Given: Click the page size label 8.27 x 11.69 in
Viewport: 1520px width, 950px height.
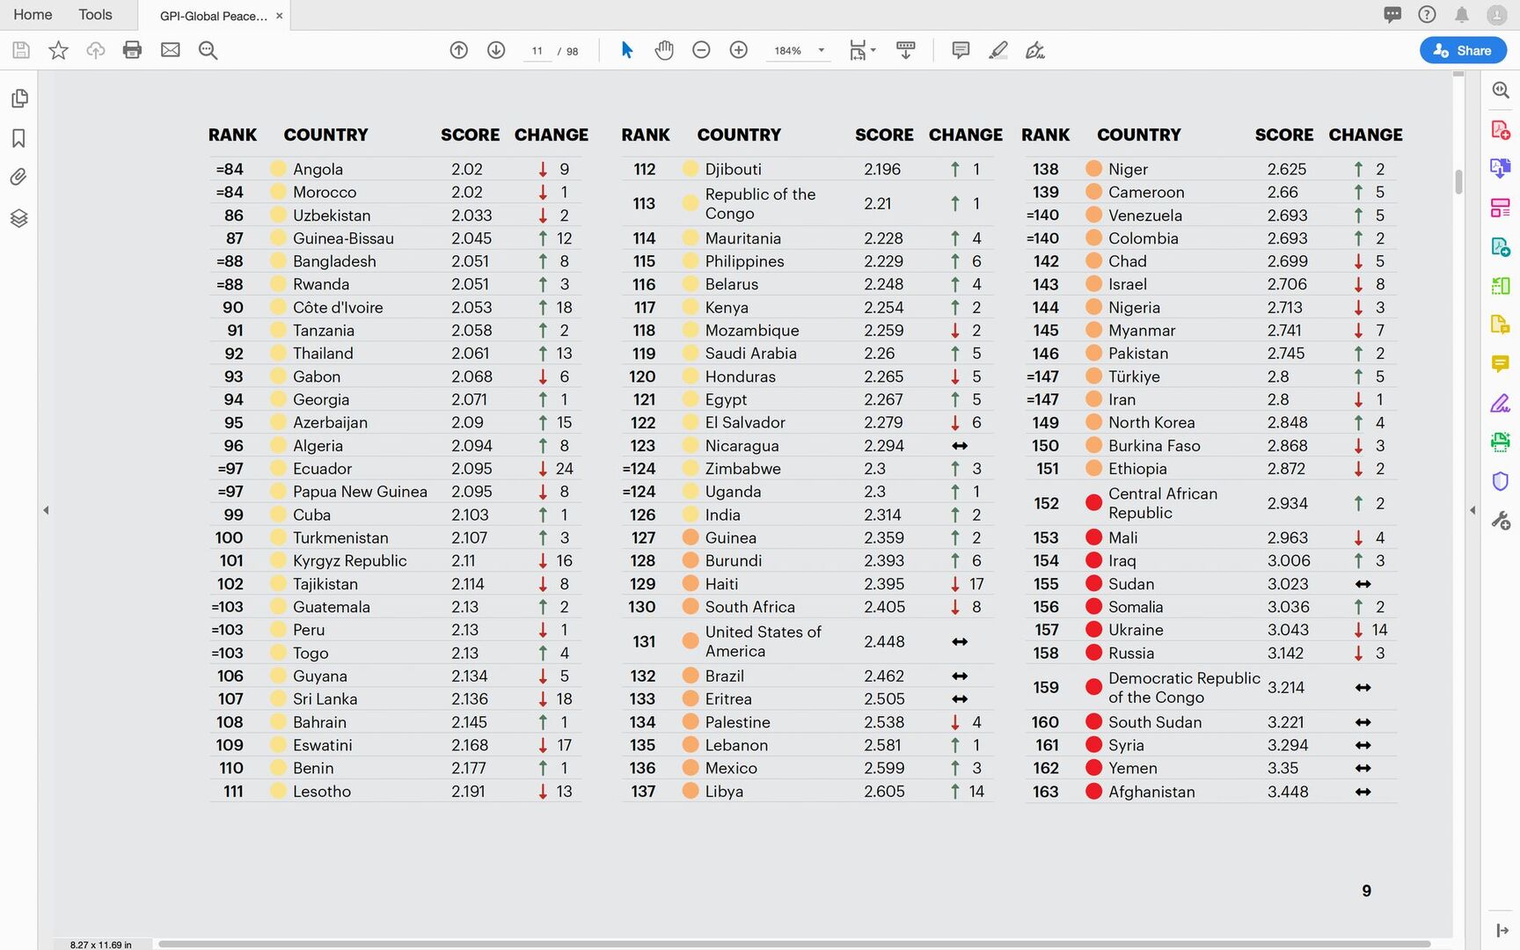Looking at the screenshot, I should coord(101,945).
